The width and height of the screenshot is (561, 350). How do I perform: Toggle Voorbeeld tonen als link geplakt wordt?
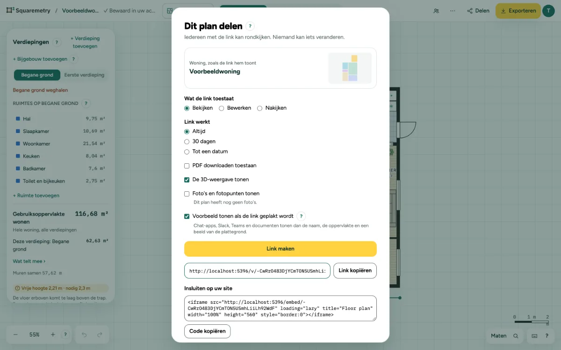coord(187,217)
